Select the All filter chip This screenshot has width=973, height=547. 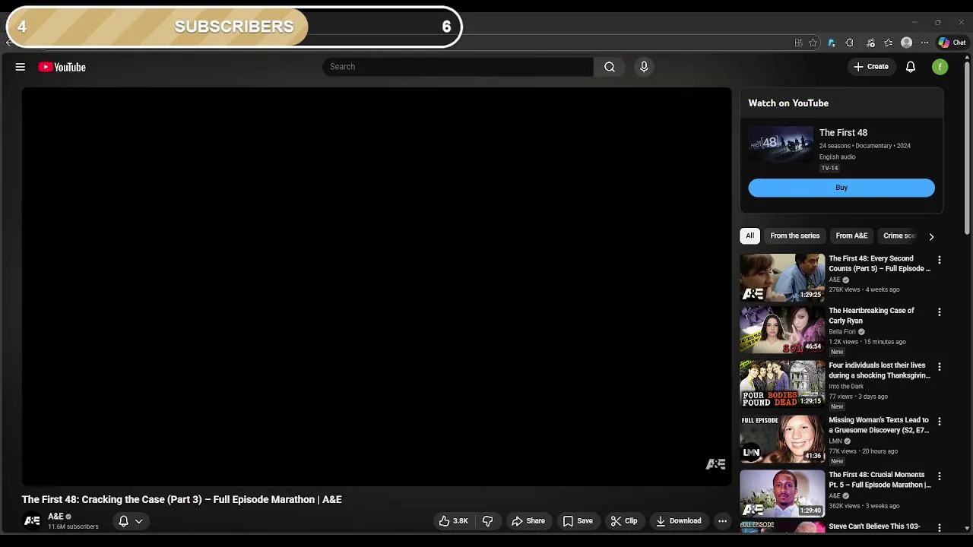click(x=750, y=236)
